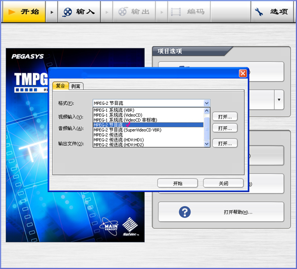The image size is (297, 269).
Task: Choose MPEG-1 系统流 (VideoCD 非标准)
Action: pos(148,120)
